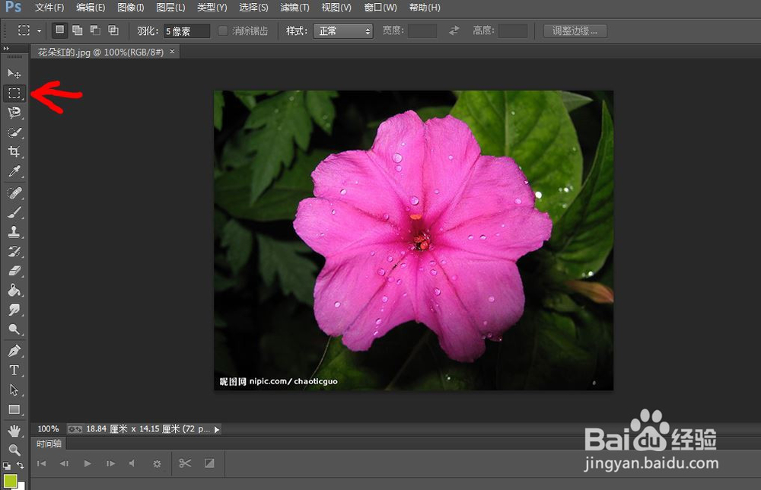Click the flower image canvas
This screenshot has height=490, width=761.
(x=413, y=240)
